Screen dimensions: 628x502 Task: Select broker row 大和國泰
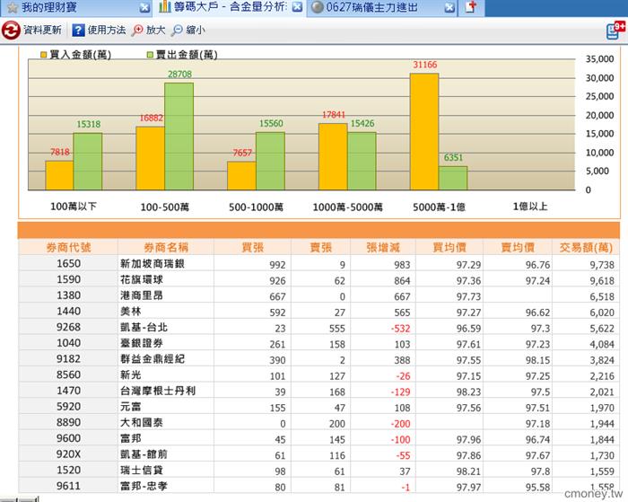(x=318, y=423)
